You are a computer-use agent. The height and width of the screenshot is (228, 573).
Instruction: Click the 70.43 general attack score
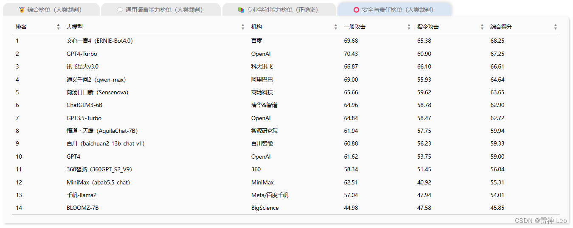click(x=351, y=54)
